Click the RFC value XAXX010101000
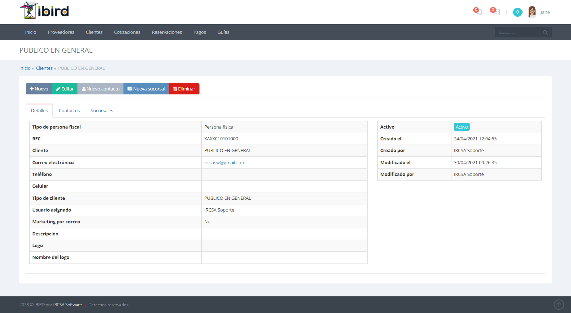 [x=221, y=139]
